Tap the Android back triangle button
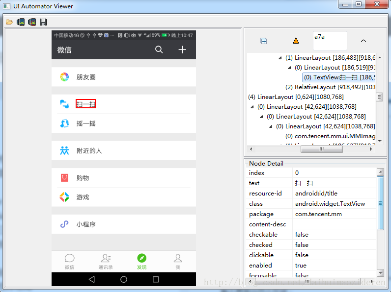The height and width of the screenshot is (292, 391). click(92, 279)
